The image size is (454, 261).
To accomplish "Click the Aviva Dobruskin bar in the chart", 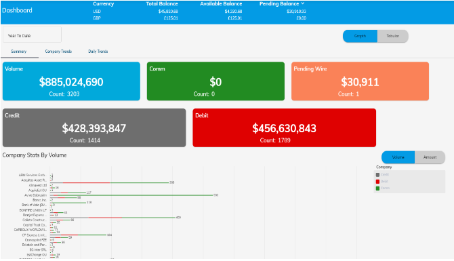I will click(131, 195).
